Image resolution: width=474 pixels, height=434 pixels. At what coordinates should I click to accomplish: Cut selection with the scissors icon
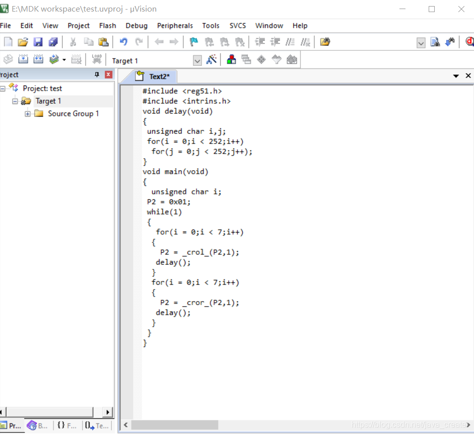73,42
